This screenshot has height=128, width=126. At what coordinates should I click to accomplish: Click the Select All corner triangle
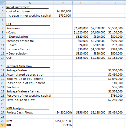[3, 3]
